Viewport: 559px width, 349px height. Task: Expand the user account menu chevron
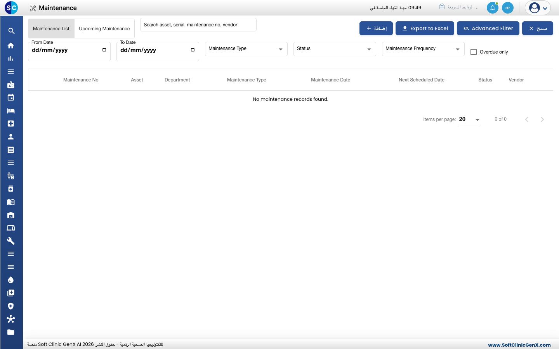tap(545, 8)
